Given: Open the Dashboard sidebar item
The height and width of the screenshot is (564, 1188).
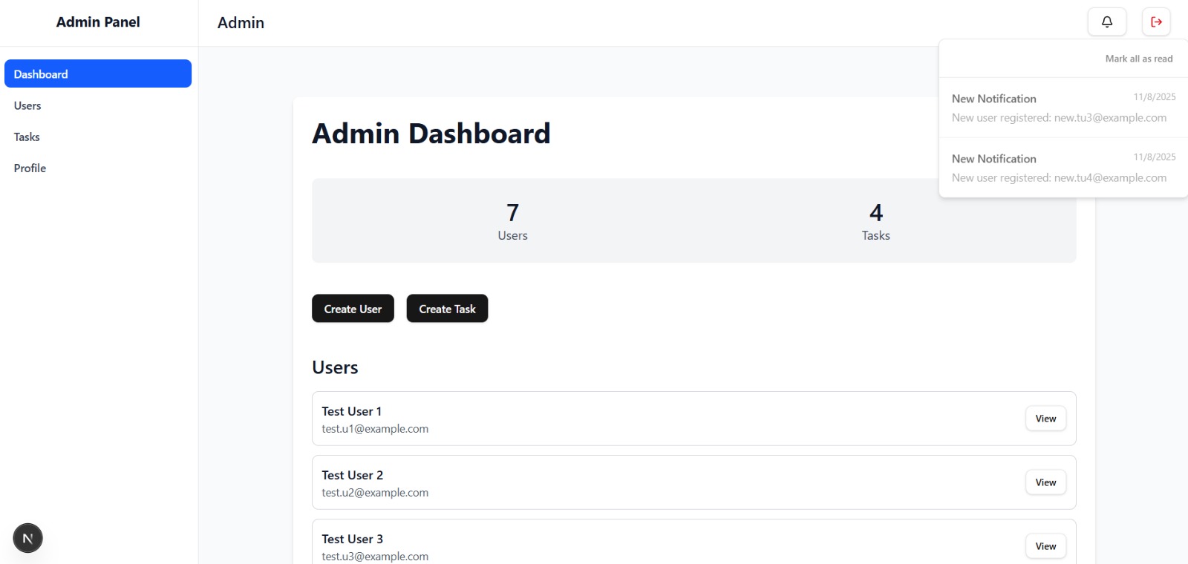Looking at the screenshot, I should tap(97, 74).
